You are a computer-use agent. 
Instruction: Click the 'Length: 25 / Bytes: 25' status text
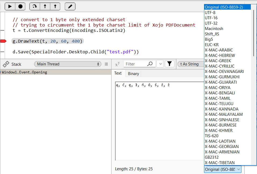point(134,169)
